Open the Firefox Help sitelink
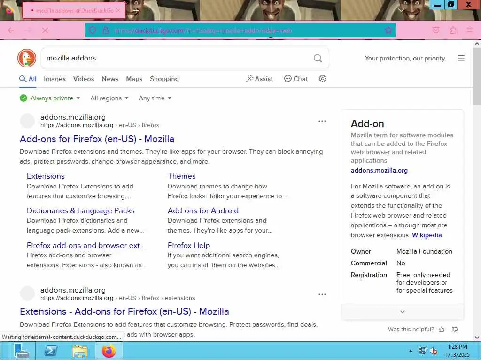This screenshot has height=360, width=481. [x=189, y=245]
